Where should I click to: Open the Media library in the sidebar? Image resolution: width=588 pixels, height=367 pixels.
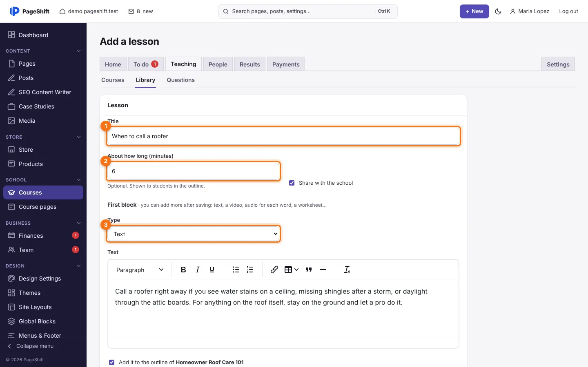(43, 121)
